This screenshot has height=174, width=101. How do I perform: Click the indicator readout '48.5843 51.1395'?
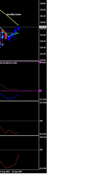pyautogui.click(x=10, y=63)
